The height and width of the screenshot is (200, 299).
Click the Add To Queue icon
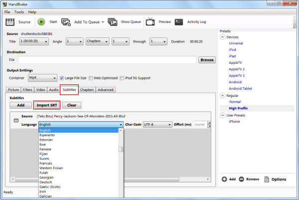pos(66,22)
